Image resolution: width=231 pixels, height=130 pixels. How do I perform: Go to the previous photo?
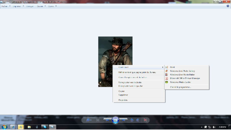[107, 120]
